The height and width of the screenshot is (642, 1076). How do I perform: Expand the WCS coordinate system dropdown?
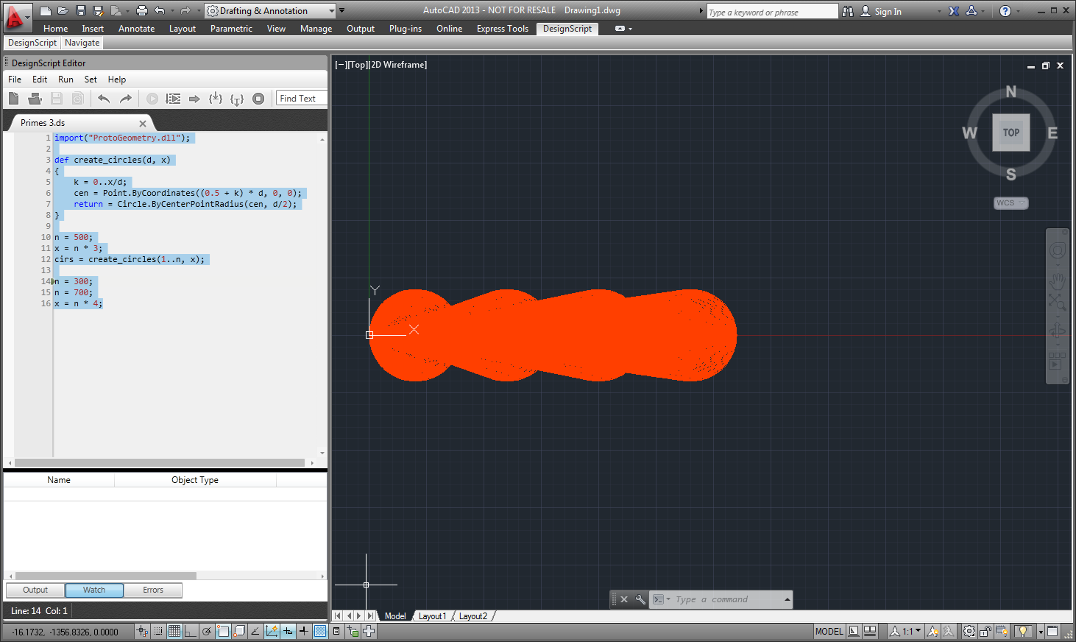pyautogui.click(x=1010, y=203)
